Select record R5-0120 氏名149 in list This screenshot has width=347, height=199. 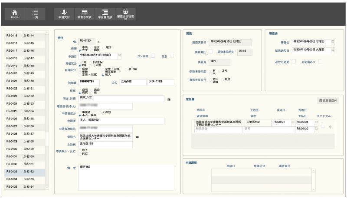pyautogui.click(x=25, y=73)
